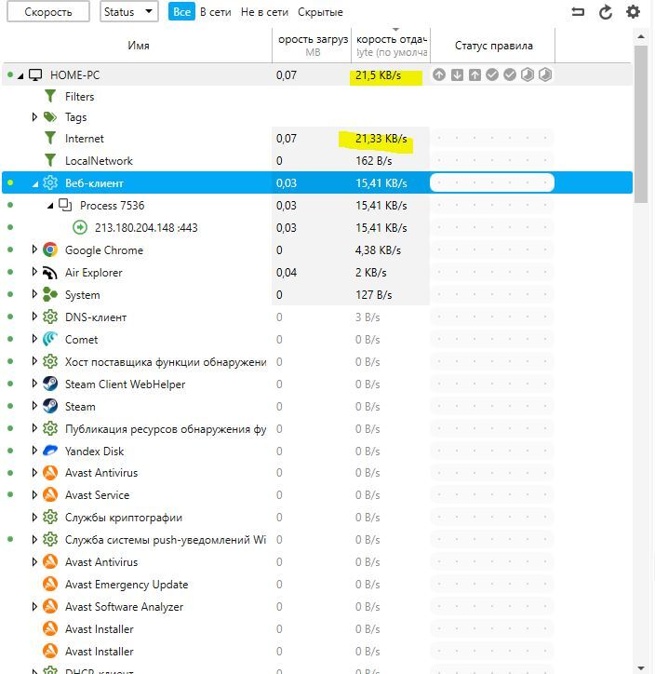The image size is (655, 674).
Task: Click the refresh circular arrow icon
Action: (x=606, y=12)
